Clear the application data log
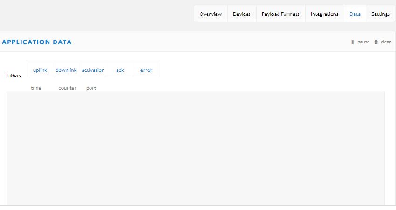Image resolution: width=396 pixels, height=210 pixels. coord(385,42)
